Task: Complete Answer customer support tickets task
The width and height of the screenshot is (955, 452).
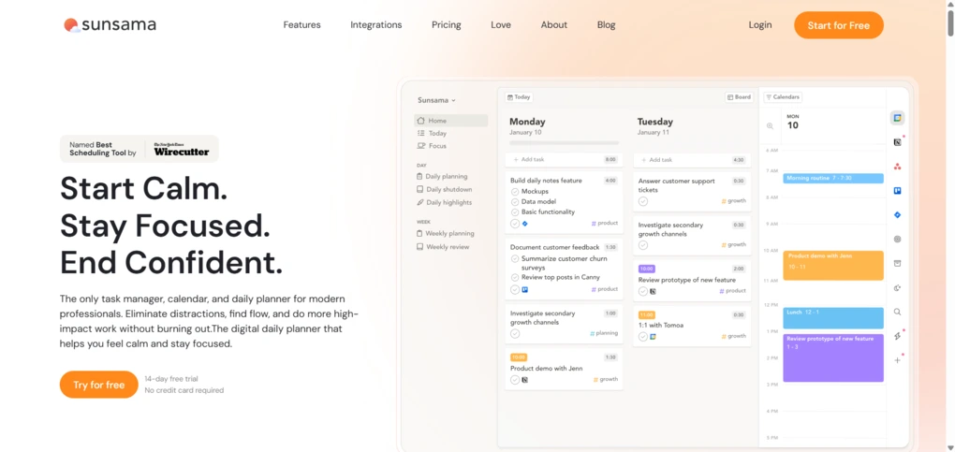Action: coord(643,201)
